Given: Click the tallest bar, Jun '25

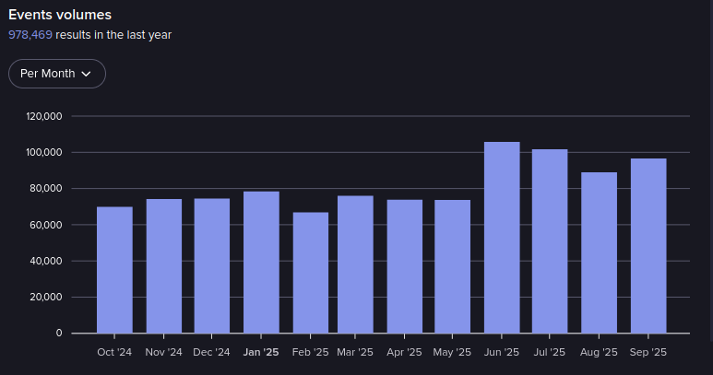Looking at the screenshot, I should click(x=502, y=238).
